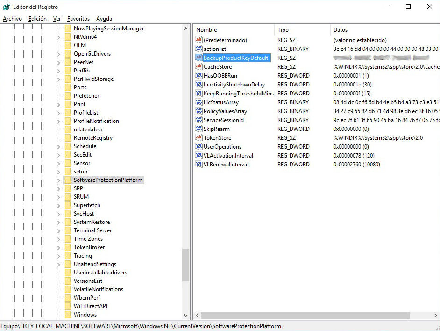Image resolution: width=440 pixels, height=331 pixels.
Task: Click the BackupProductKeyDefault string icon
Action: coord(199,58)
